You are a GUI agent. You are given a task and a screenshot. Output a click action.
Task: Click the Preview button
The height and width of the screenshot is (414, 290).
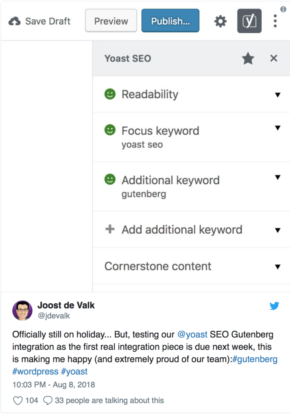click(111, 21)
